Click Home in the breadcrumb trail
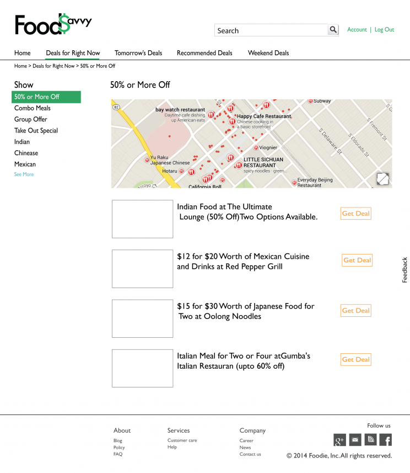The height and width of the screenshot is (473, 410). (x=20, y=66)
